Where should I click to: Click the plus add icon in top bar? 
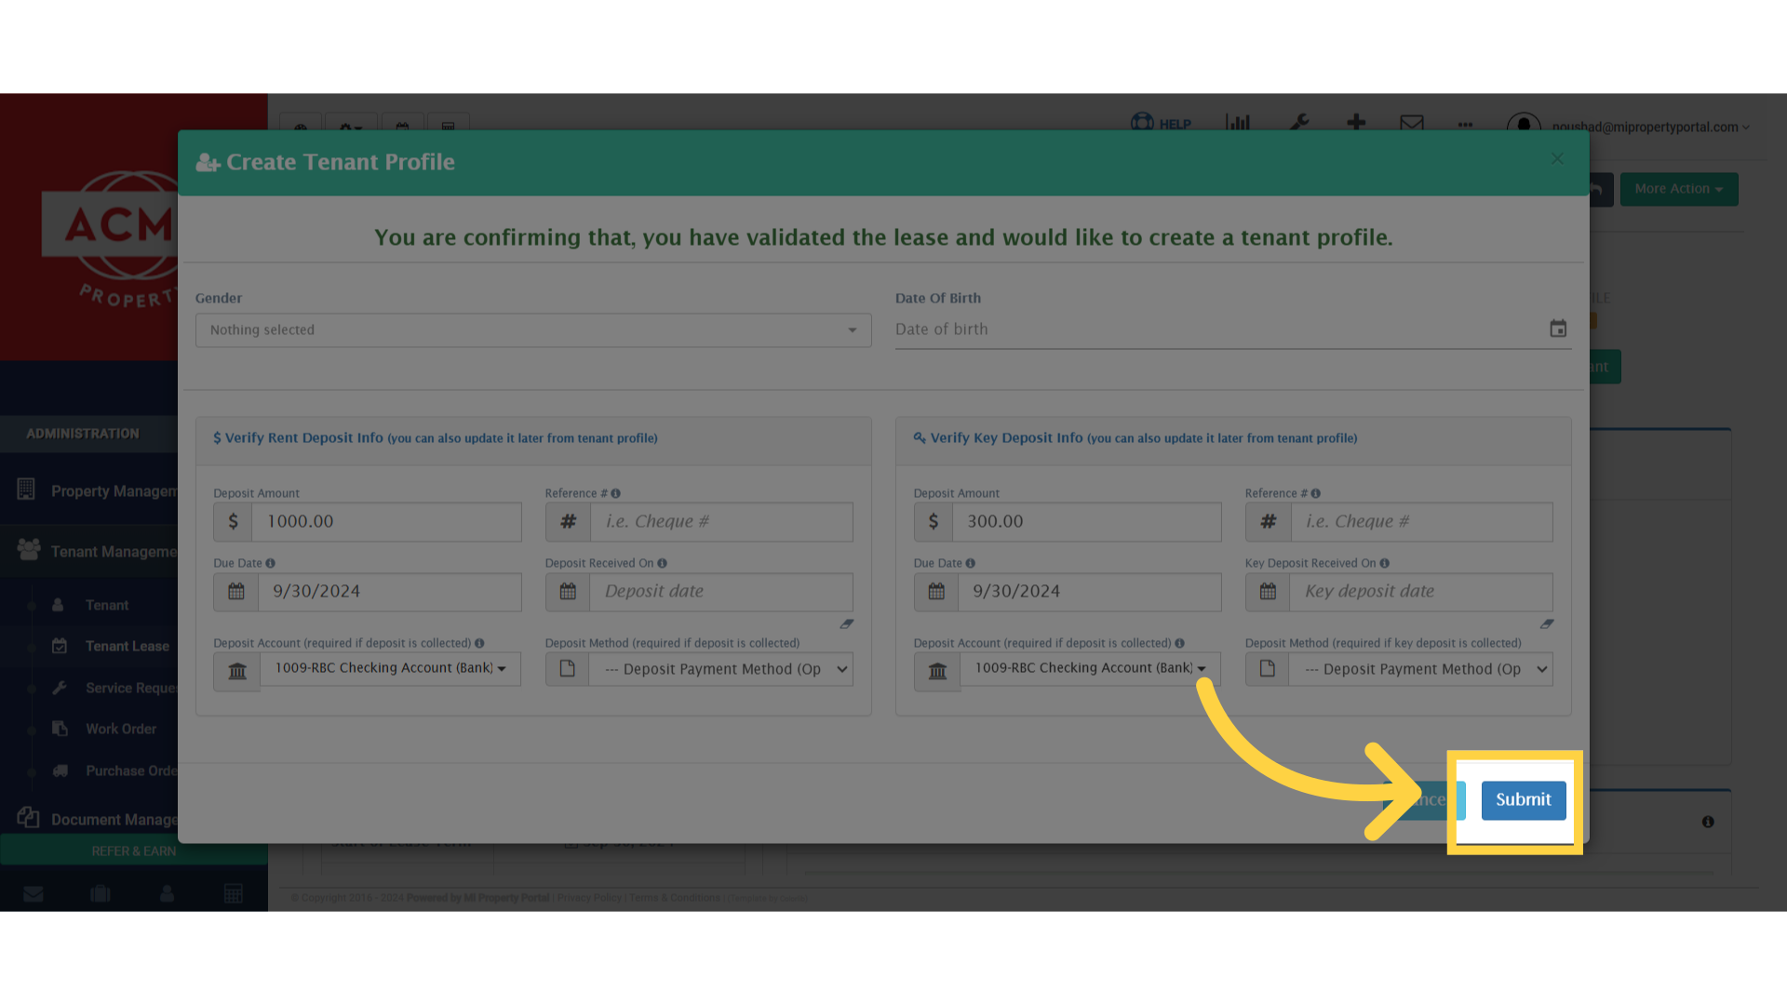1356,123
